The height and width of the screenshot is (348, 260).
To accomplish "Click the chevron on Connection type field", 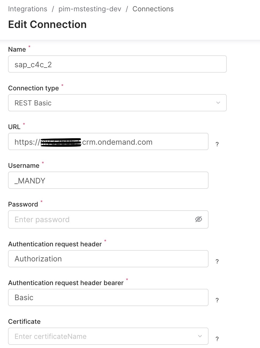I will [x=218, y=103].
